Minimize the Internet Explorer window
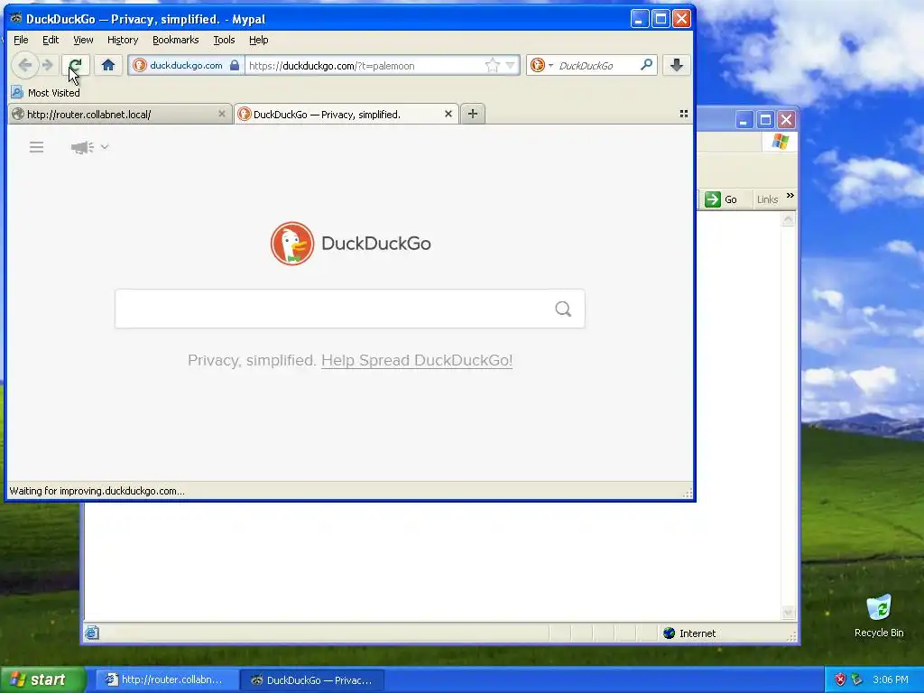The image size is (924, 693). tap(744, 120)
